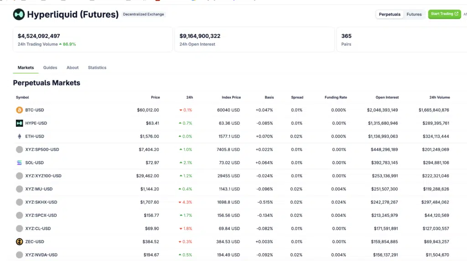Click XYZ:NVDA-USD 24h volume $11,504,670
Viewport: 467px width, 261px height.
pos(437,255)
